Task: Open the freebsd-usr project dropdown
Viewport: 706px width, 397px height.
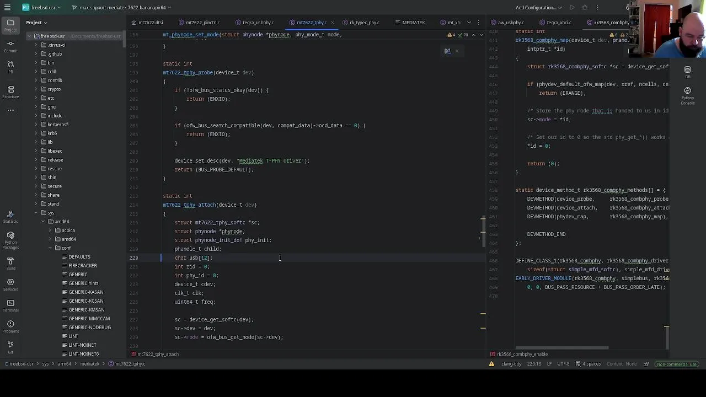Action: click(41, 7)
